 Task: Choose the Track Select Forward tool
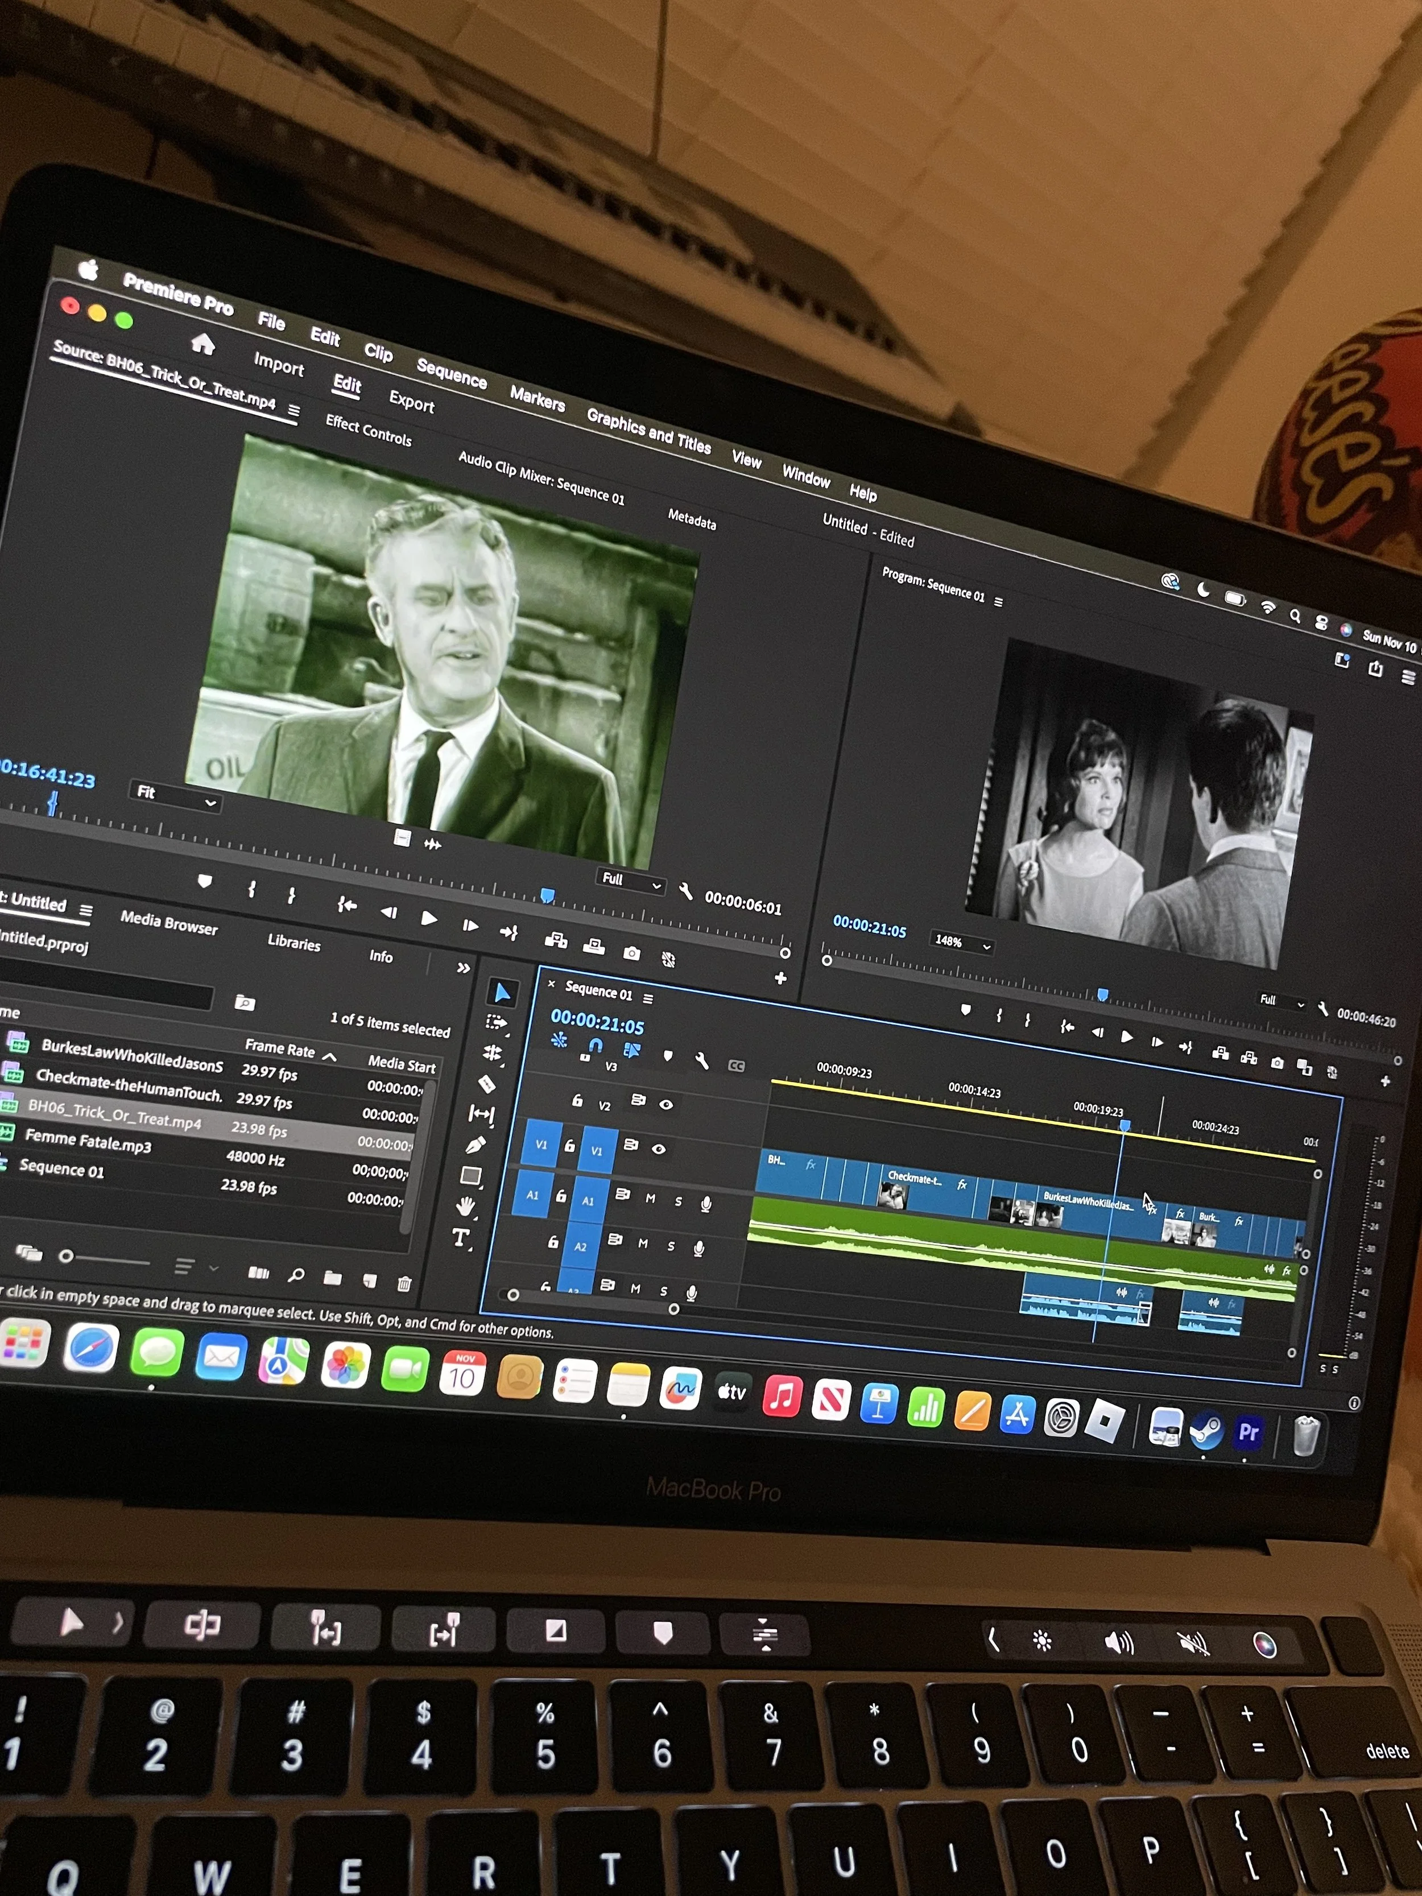(x=497, y=1023)
